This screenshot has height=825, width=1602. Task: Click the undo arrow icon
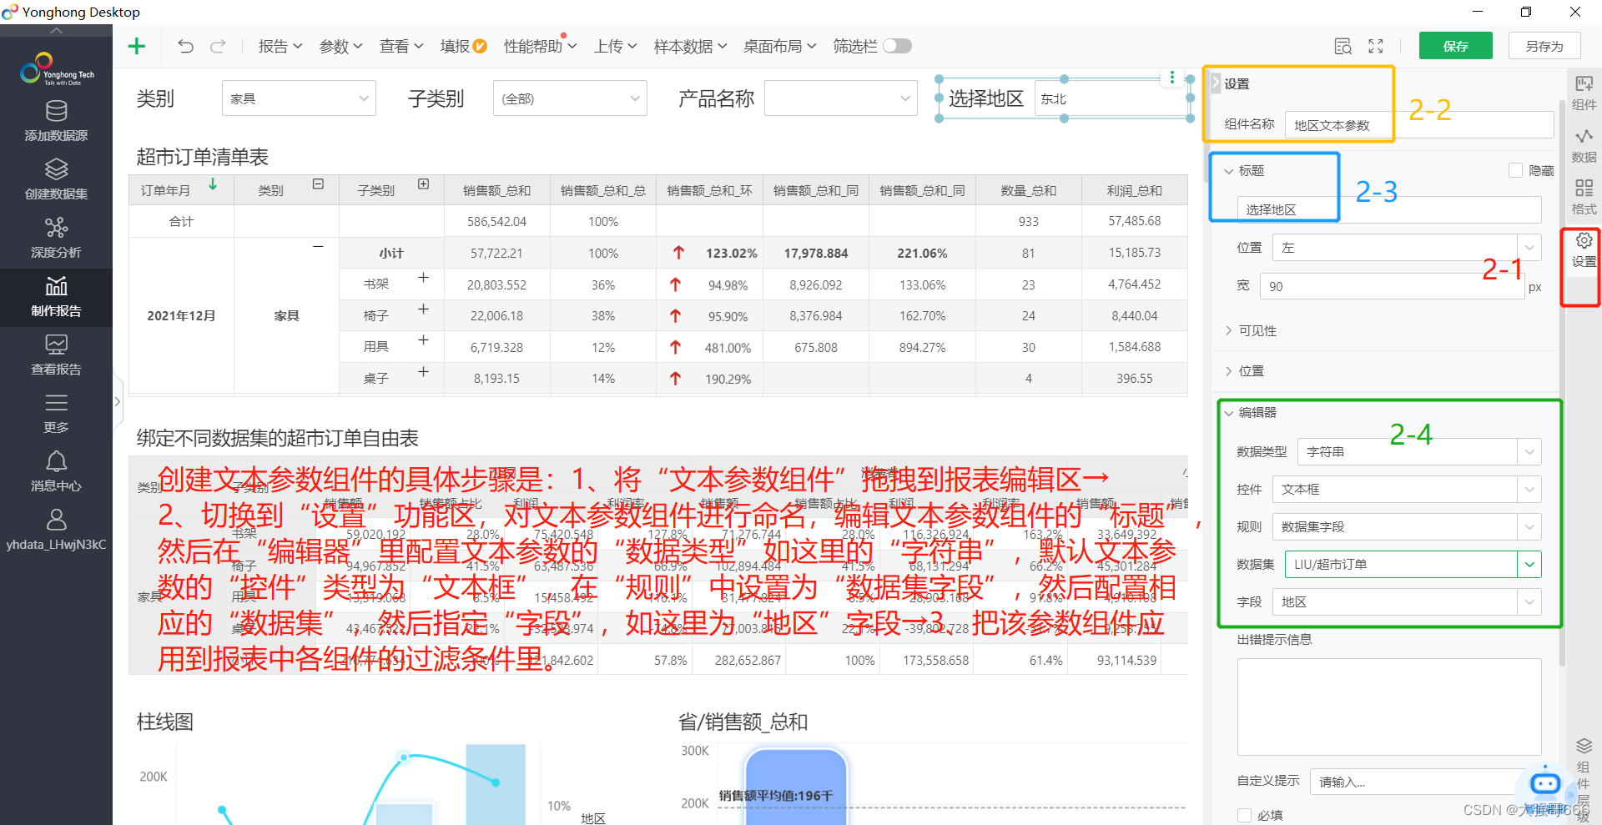coord(185,46)
